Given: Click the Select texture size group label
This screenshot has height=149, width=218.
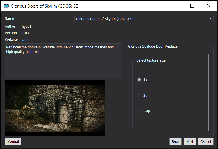Looking at the screenshot, I should coord(151,60).
